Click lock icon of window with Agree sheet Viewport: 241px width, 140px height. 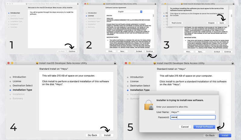234,4
